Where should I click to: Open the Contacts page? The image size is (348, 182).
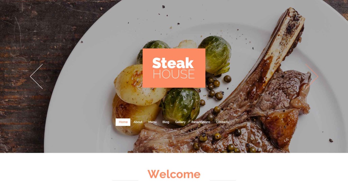[222, 122]
